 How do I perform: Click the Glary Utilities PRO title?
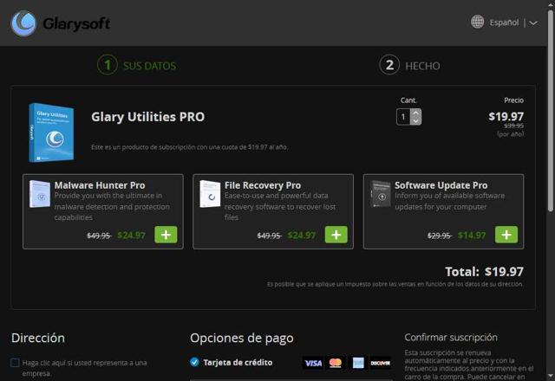pos(148,117)
